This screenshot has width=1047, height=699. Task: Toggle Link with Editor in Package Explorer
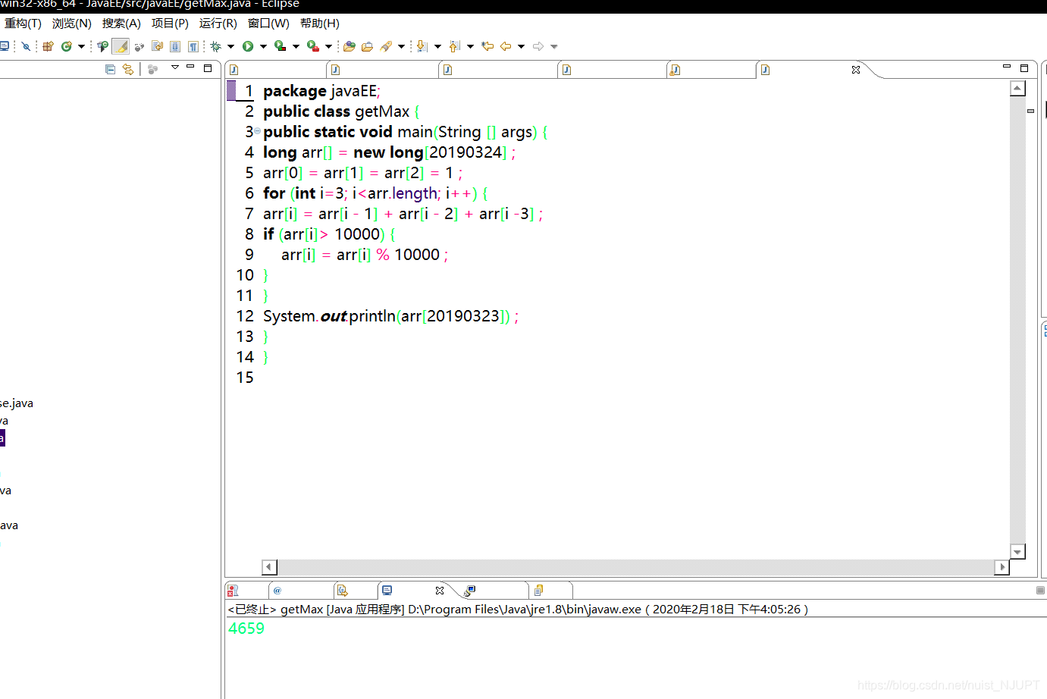point(127,69)
